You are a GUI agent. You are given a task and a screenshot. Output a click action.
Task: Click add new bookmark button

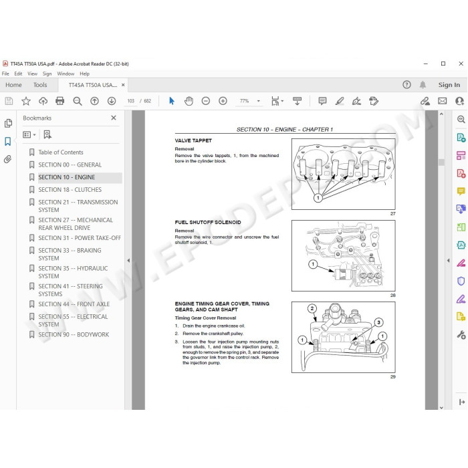pos(47,135)
